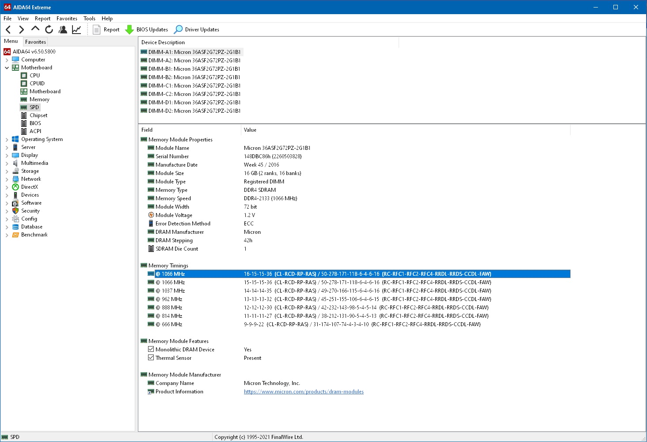The height and width of the screenshot is (442, 647).
Task: Expand the Operating System node
Action: point(7,139)
